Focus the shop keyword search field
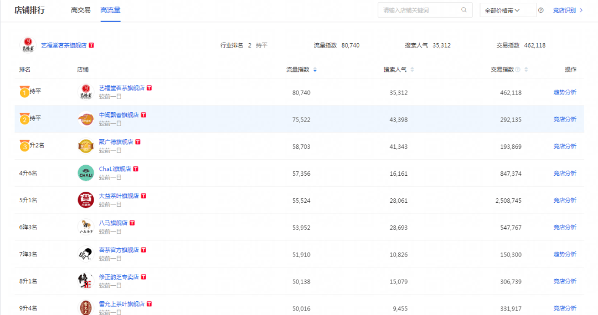This screenshot has width=598, height=315. [425, 11]
